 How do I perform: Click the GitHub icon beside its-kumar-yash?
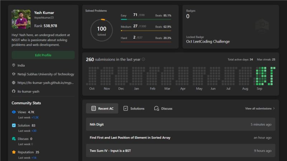14,91
